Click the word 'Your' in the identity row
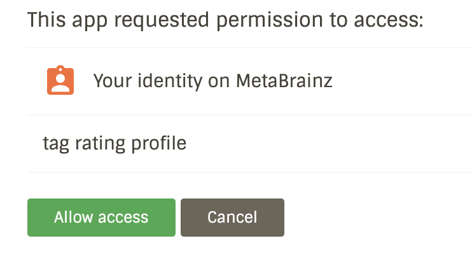This screenshot has height=257, width=472. pyautogui.click(x=113, y=81)
